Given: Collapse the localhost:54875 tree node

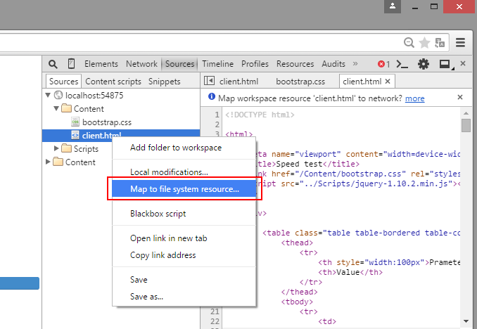Looking at the screenshot, I should click(48, 95).
